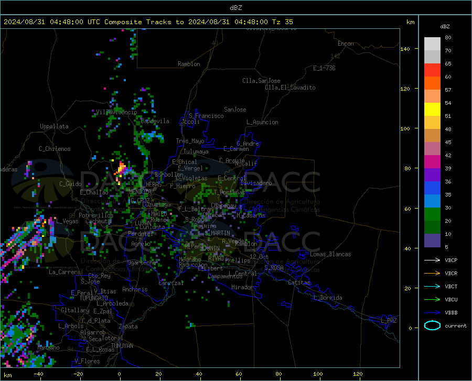Click the Lomas_Blancas label on map

pos(330,254)
